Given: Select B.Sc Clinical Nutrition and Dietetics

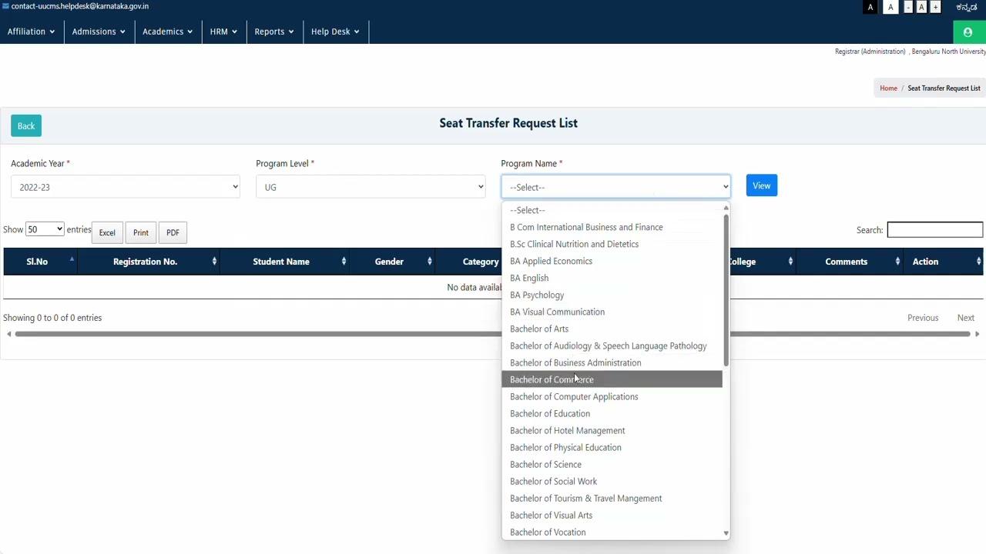Looking at the screenshot, I should click(612, 244).
